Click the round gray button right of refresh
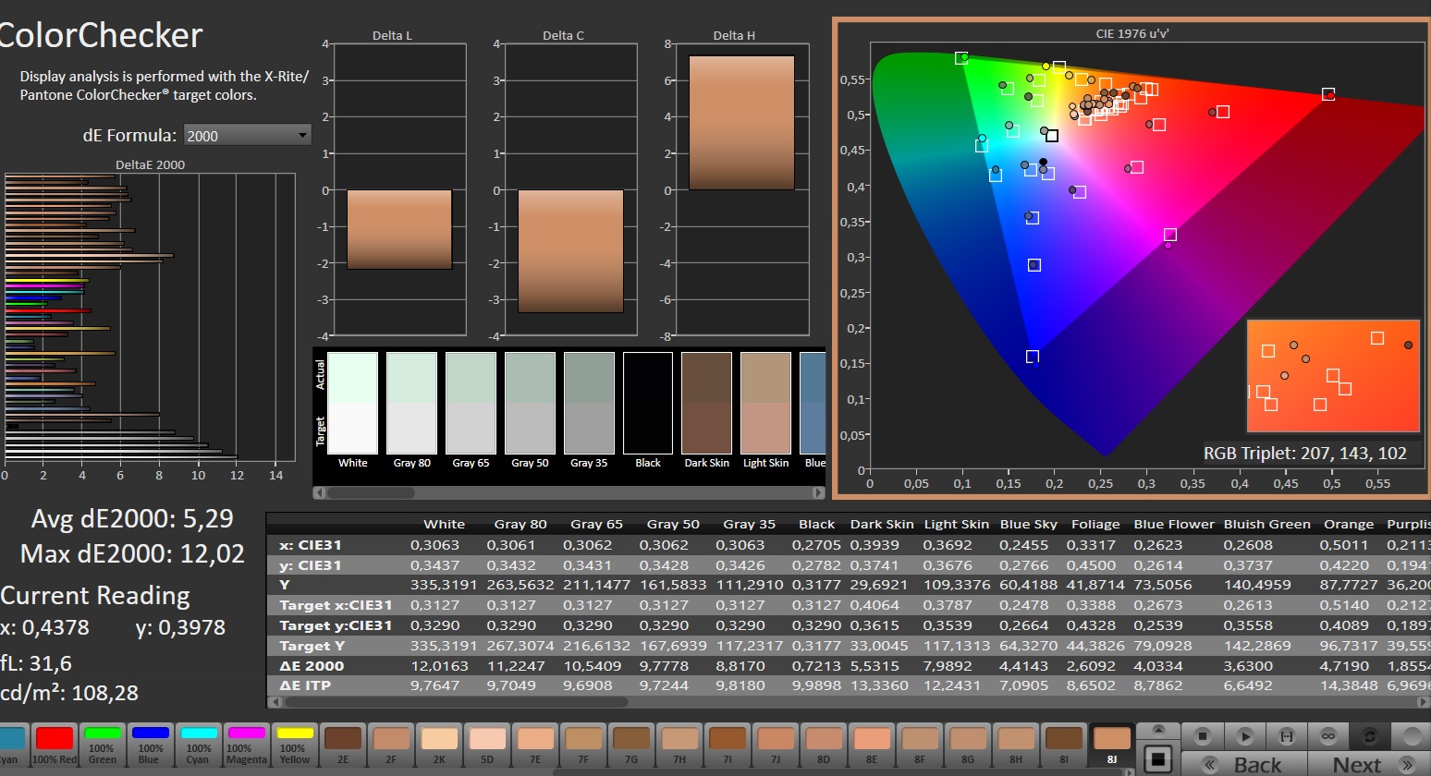The height and width of the screenshot is (776, 1431). (x=1411, y=736)
